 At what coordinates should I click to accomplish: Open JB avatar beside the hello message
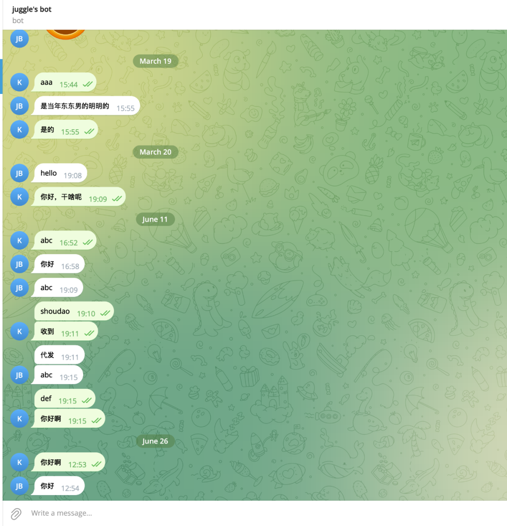pyautogui.click(x=19, y=173)
